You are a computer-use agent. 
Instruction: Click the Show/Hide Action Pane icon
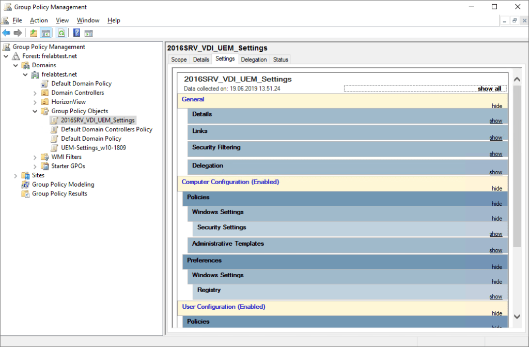[88, 33]
